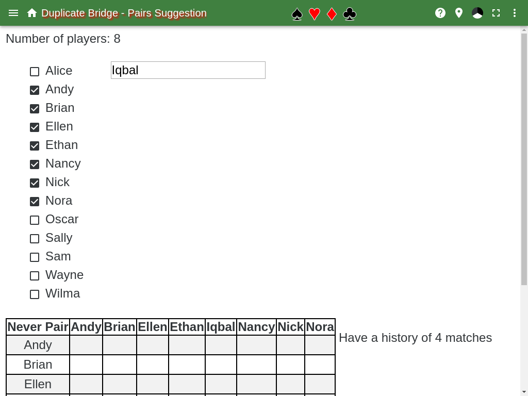
Task: Enable the Oscar player checkbox
Action: click(35, 220)
